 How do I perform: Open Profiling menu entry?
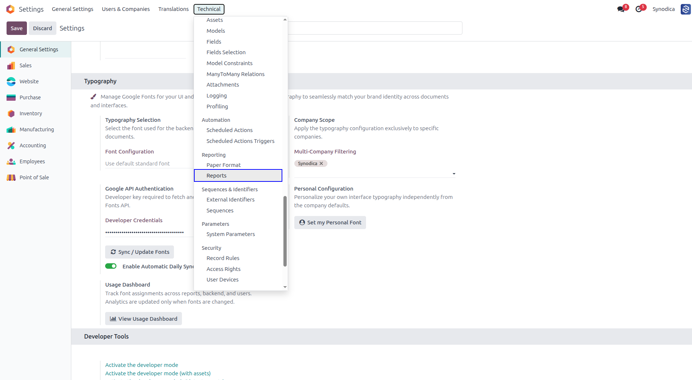pyautogui.click(x=238, y=107)
